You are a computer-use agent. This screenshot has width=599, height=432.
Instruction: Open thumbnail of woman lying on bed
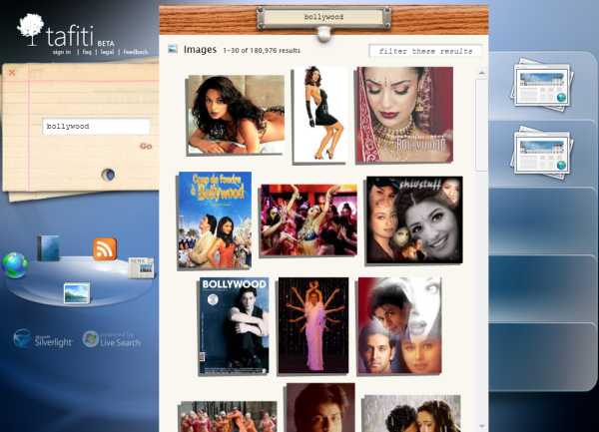point(236,115)
